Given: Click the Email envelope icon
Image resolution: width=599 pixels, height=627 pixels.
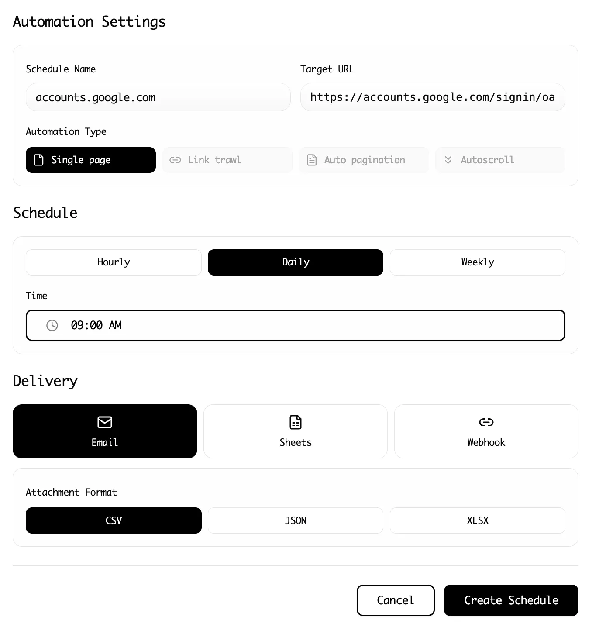Looking at the screenshot, I should pos(105,422).
